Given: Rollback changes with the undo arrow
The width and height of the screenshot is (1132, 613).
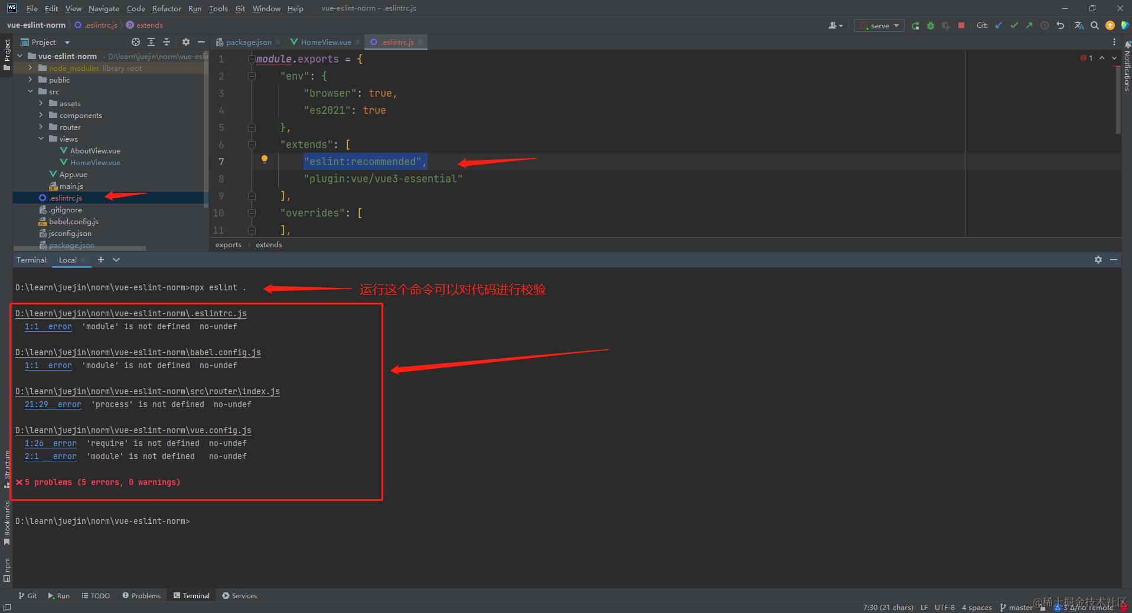Looking at the screenshot, I should click(1060, 25).
